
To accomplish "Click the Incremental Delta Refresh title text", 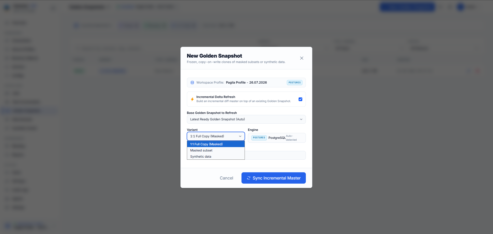I will (215, 97).
